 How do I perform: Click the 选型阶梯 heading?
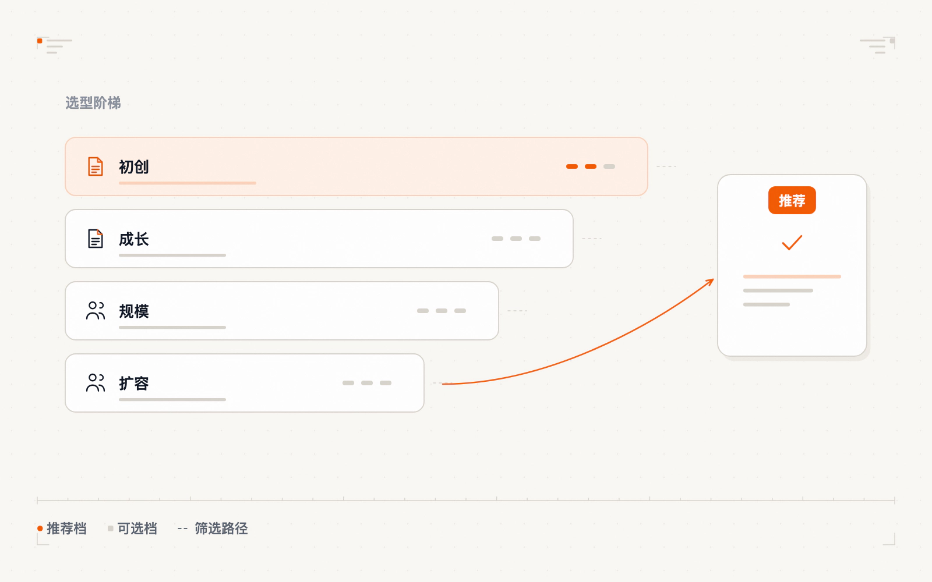pyautogui.click(x=93, y=103)
